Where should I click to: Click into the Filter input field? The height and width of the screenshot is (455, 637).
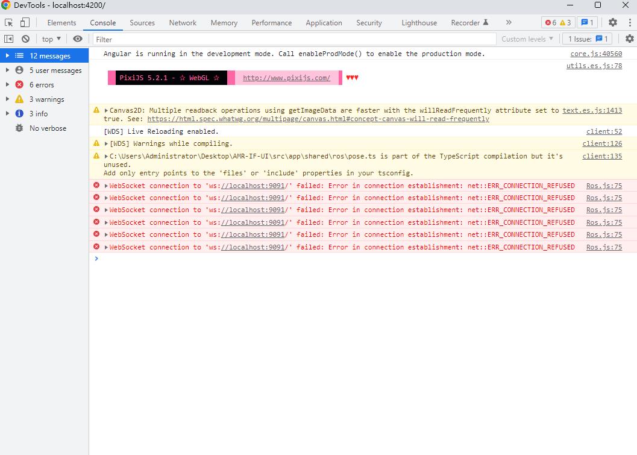[295, 39]
